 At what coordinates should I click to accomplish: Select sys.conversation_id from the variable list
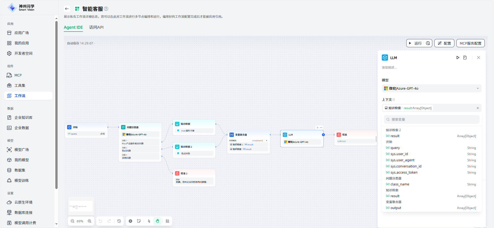[406, 166]
